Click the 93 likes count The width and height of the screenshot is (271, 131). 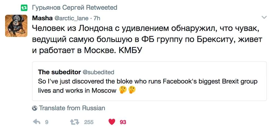pos(123,122)
